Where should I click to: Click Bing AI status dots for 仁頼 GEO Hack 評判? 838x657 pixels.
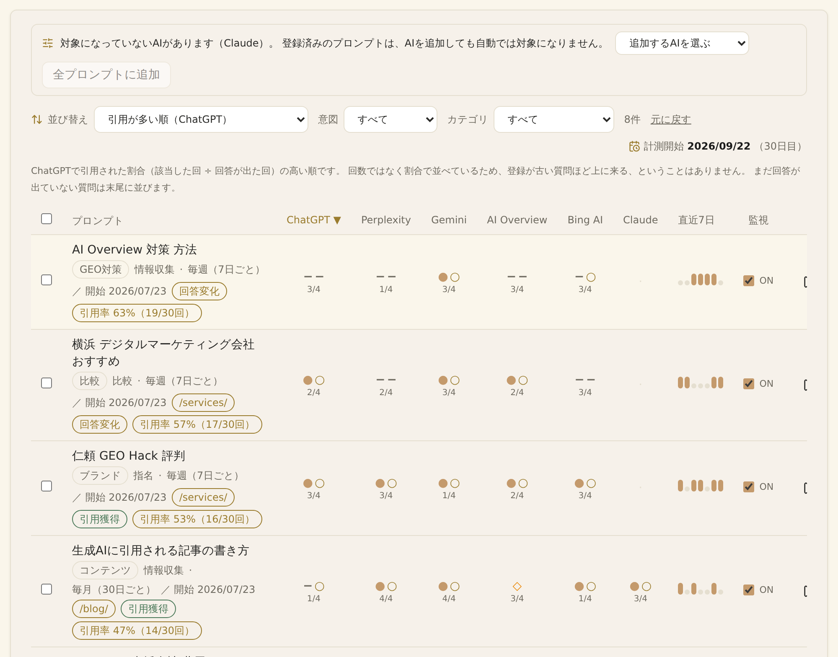pos(585,484)
